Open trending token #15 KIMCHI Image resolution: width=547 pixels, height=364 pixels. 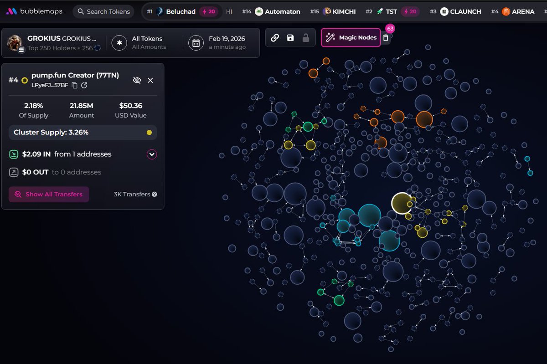click(x=333, y=11)
